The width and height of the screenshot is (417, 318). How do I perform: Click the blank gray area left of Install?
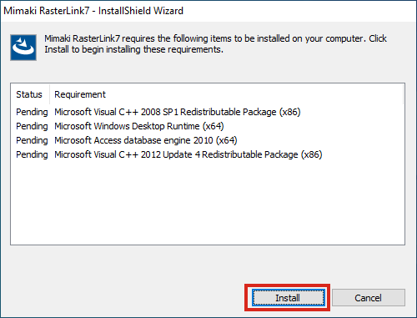(x=125, y=298)
